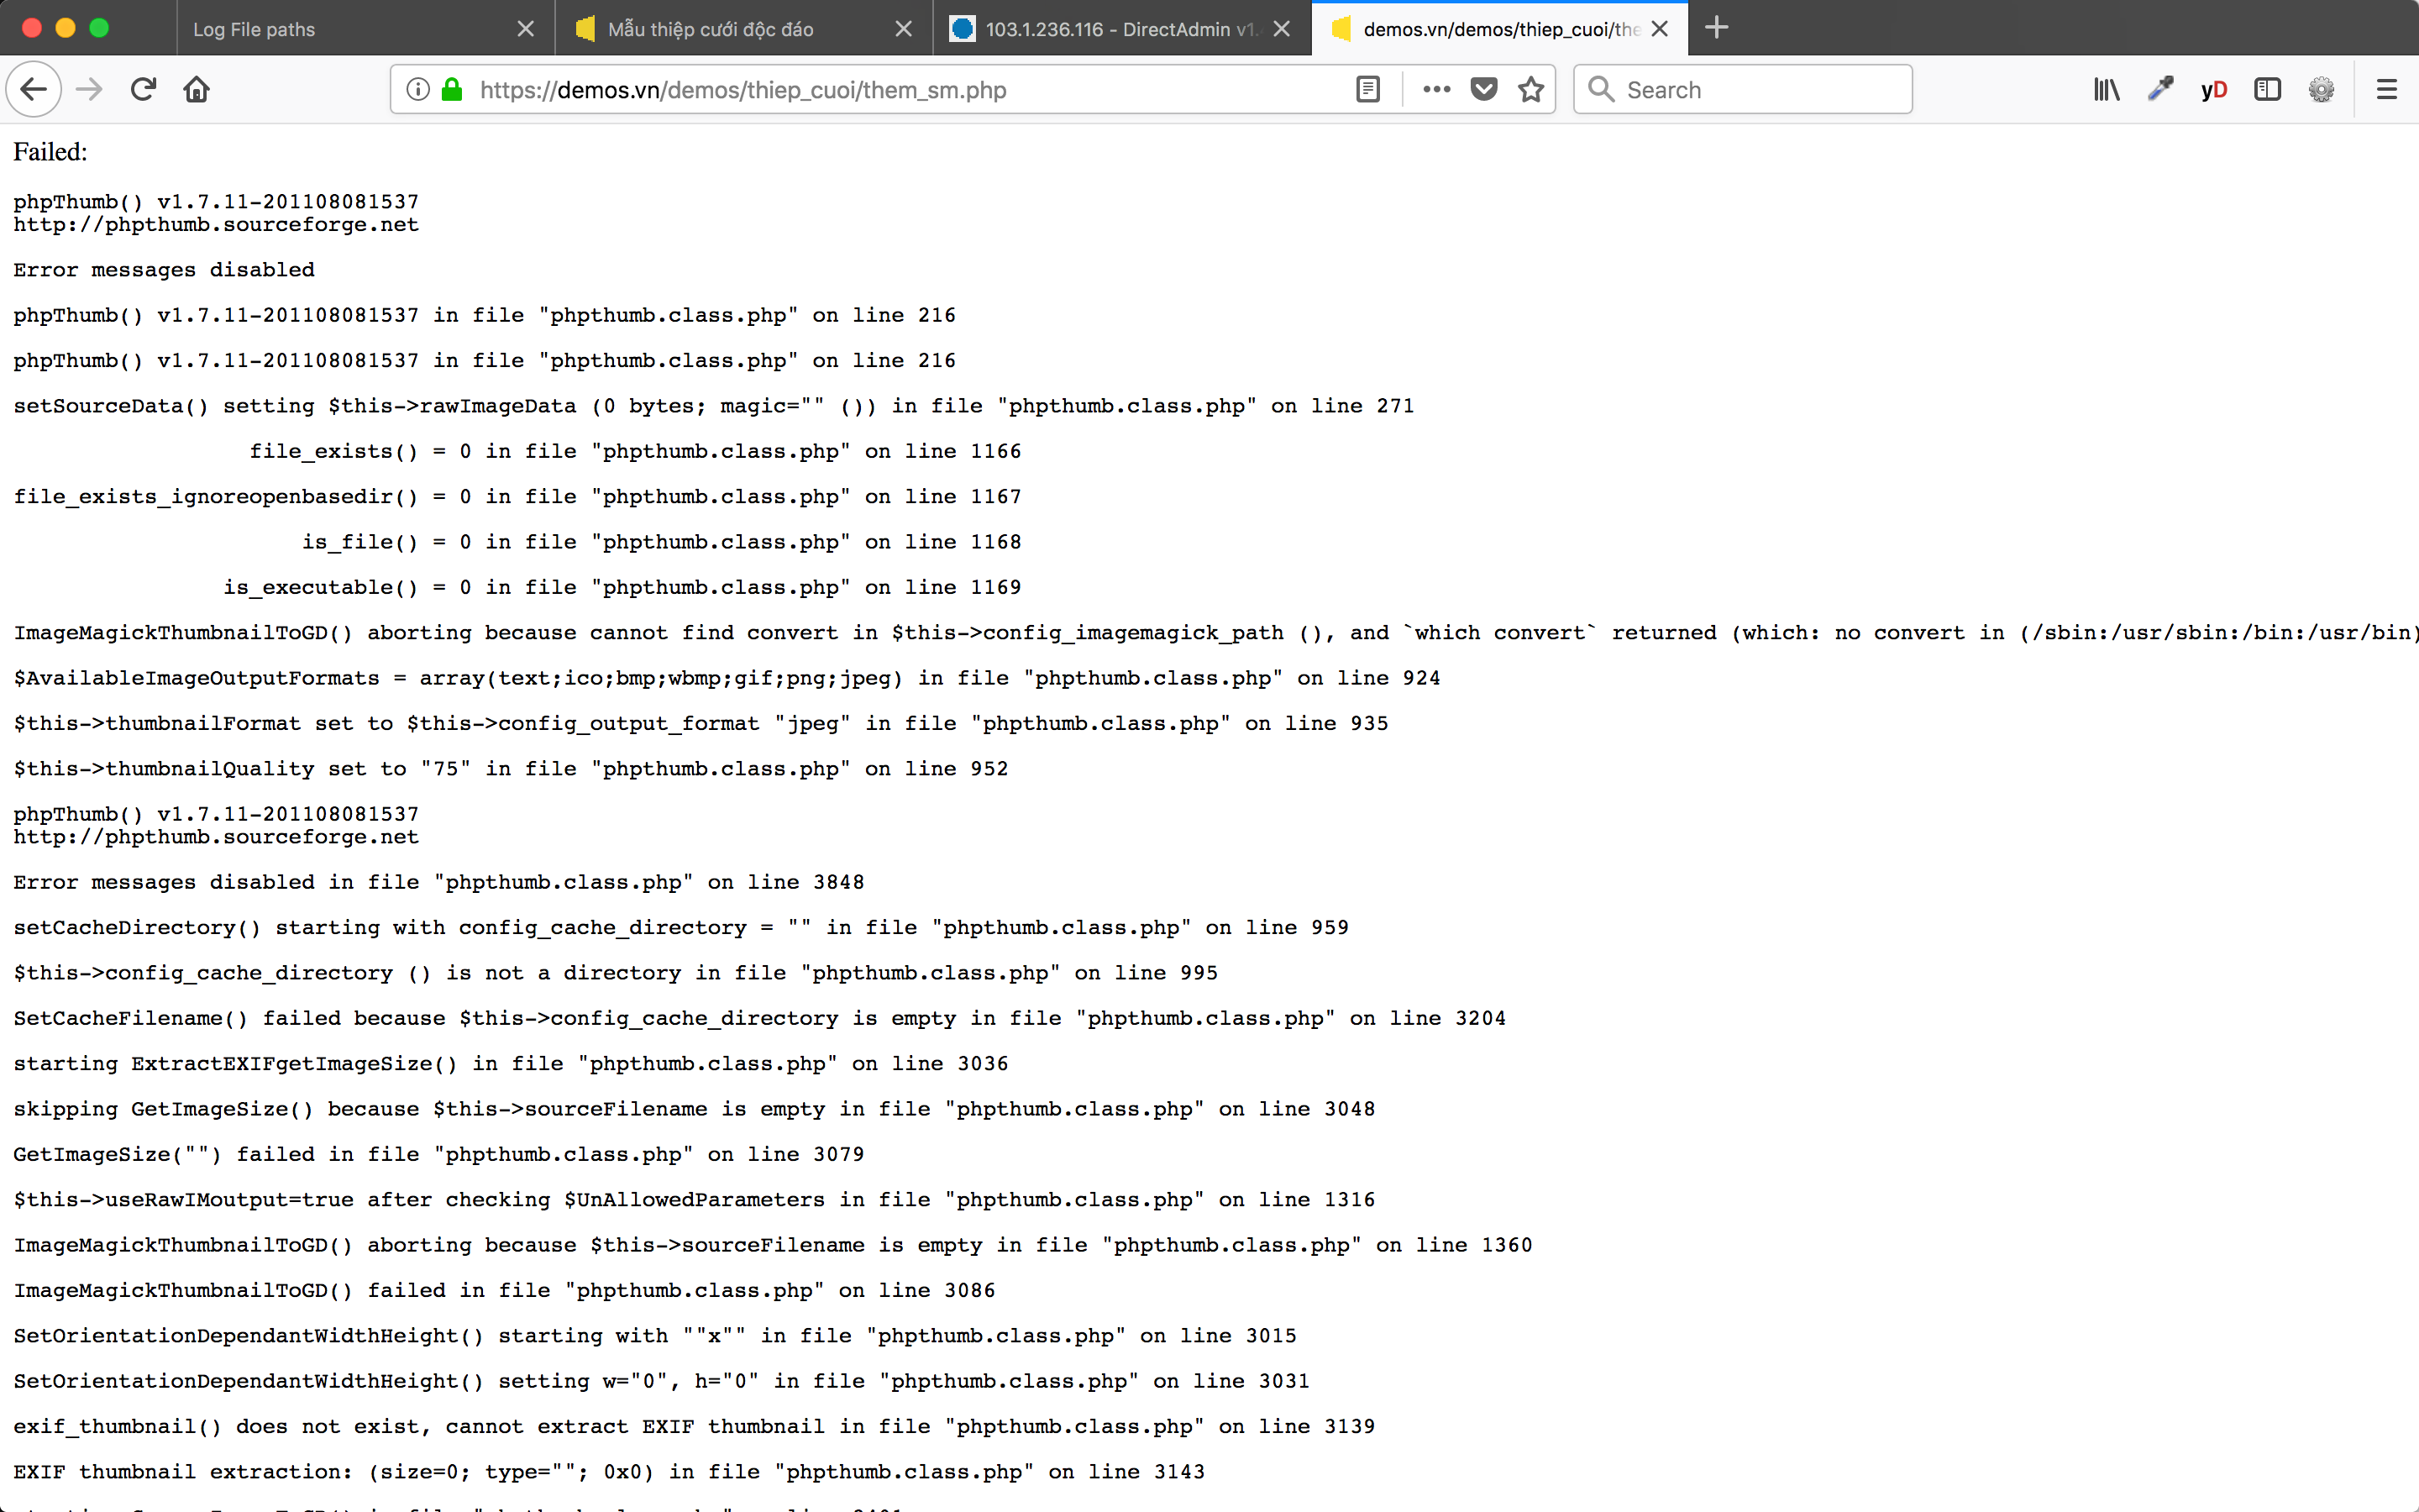Click the forward navigation arrow
This screenshot has width=2419, height=1512.
point(90,90)
